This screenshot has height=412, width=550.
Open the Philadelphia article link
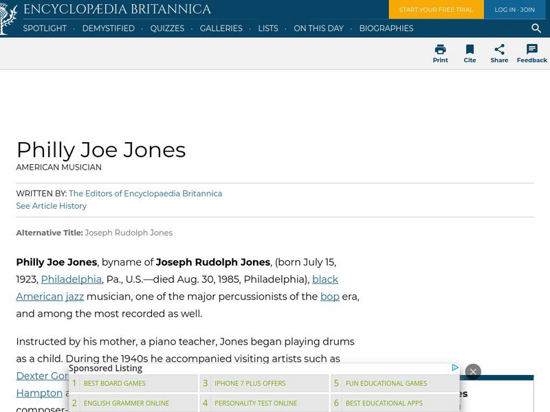70,279
